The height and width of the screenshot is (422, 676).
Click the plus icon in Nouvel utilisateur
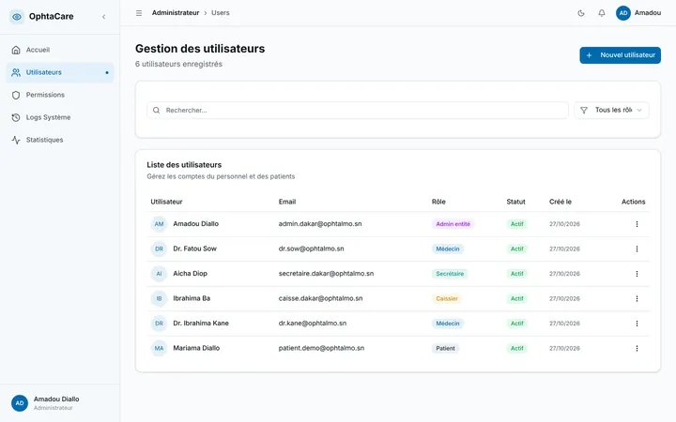(x=589, y=55)
